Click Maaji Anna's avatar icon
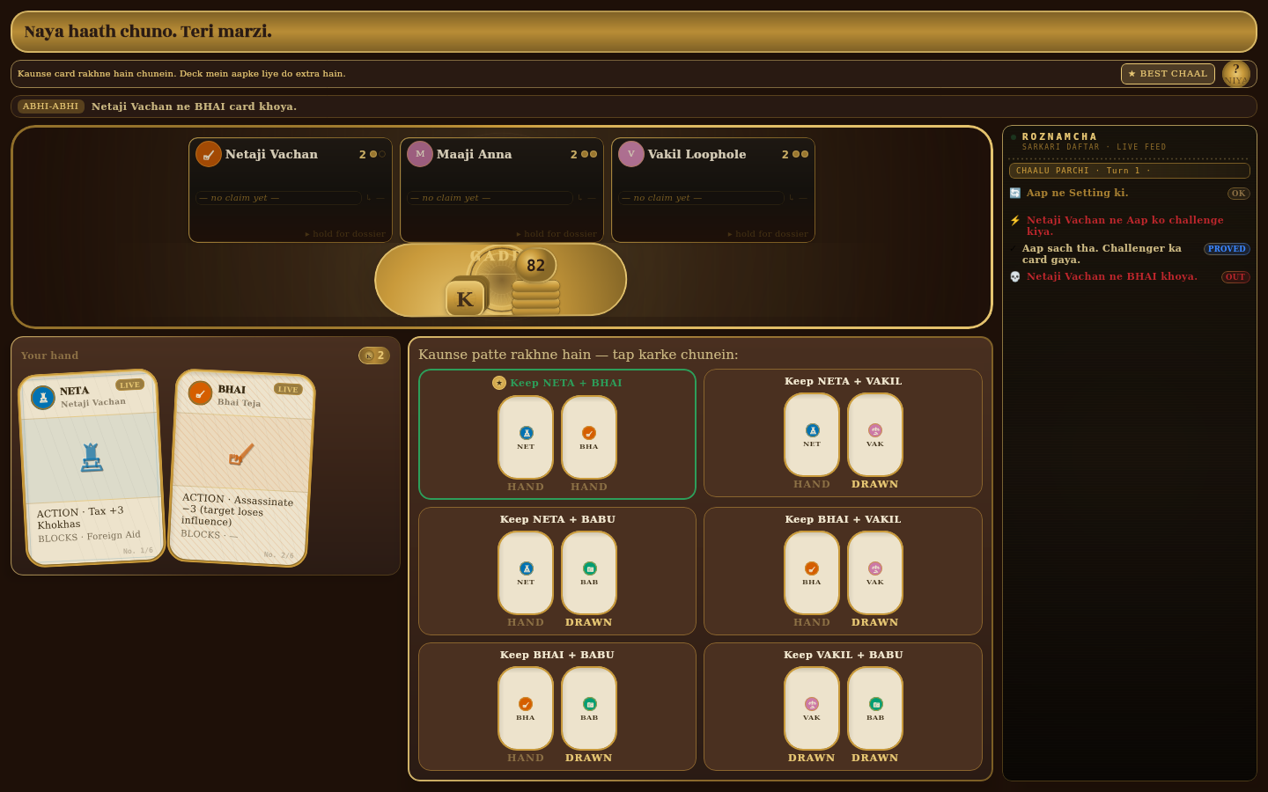This screenshot has width=1268, height=792. pos(420,154)
